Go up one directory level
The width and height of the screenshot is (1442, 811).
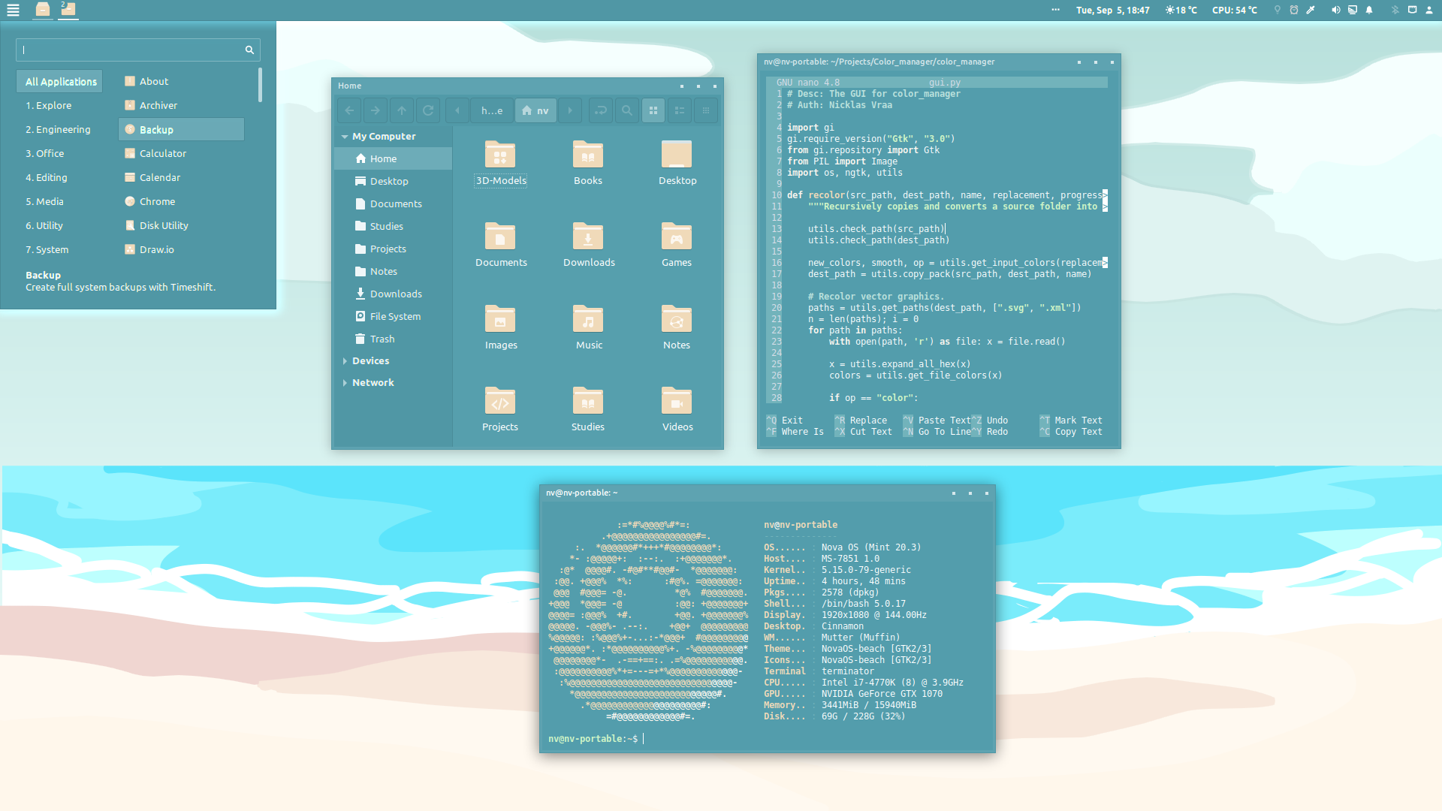(x=402, y=110)
